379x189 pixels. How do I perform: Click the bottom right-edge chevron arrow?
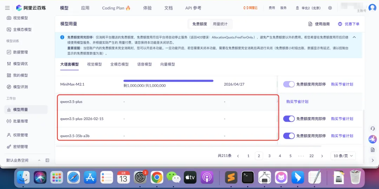[x=372, y=160]
